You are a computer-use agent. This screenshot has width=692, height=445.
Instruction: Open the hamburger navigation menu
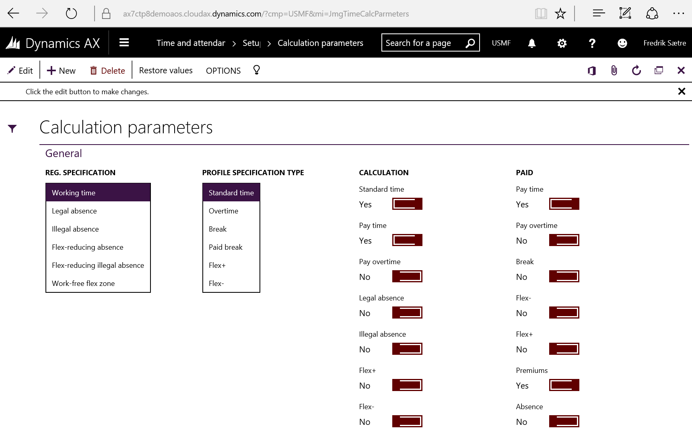(x=124, y=43)
